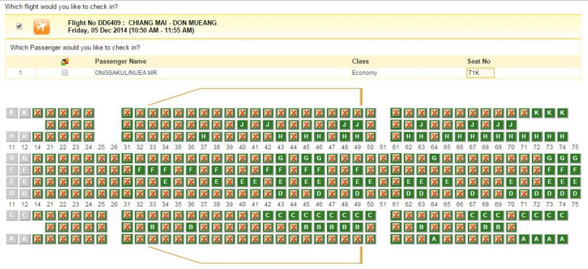Choose available seat 36B
588x269 pixels.
pos(191,227)
